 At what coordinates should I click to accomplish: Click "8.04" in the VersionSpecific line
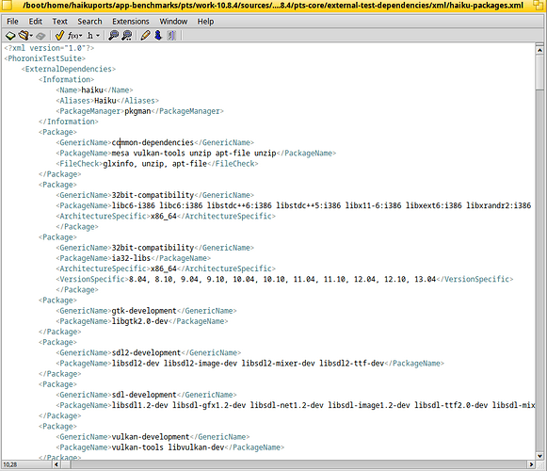[137, 279]
